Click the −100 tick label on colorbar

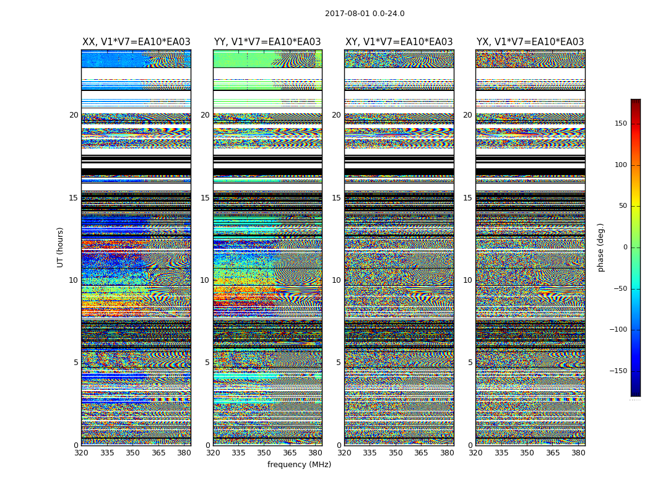618,329
